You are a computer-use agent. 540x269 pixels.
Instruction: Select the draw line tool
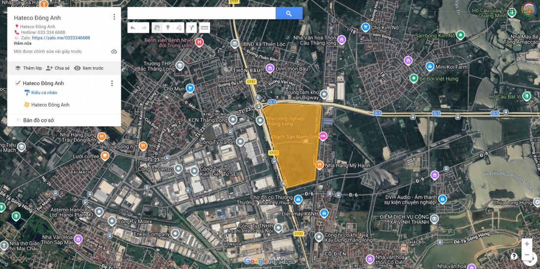point(179,27)
